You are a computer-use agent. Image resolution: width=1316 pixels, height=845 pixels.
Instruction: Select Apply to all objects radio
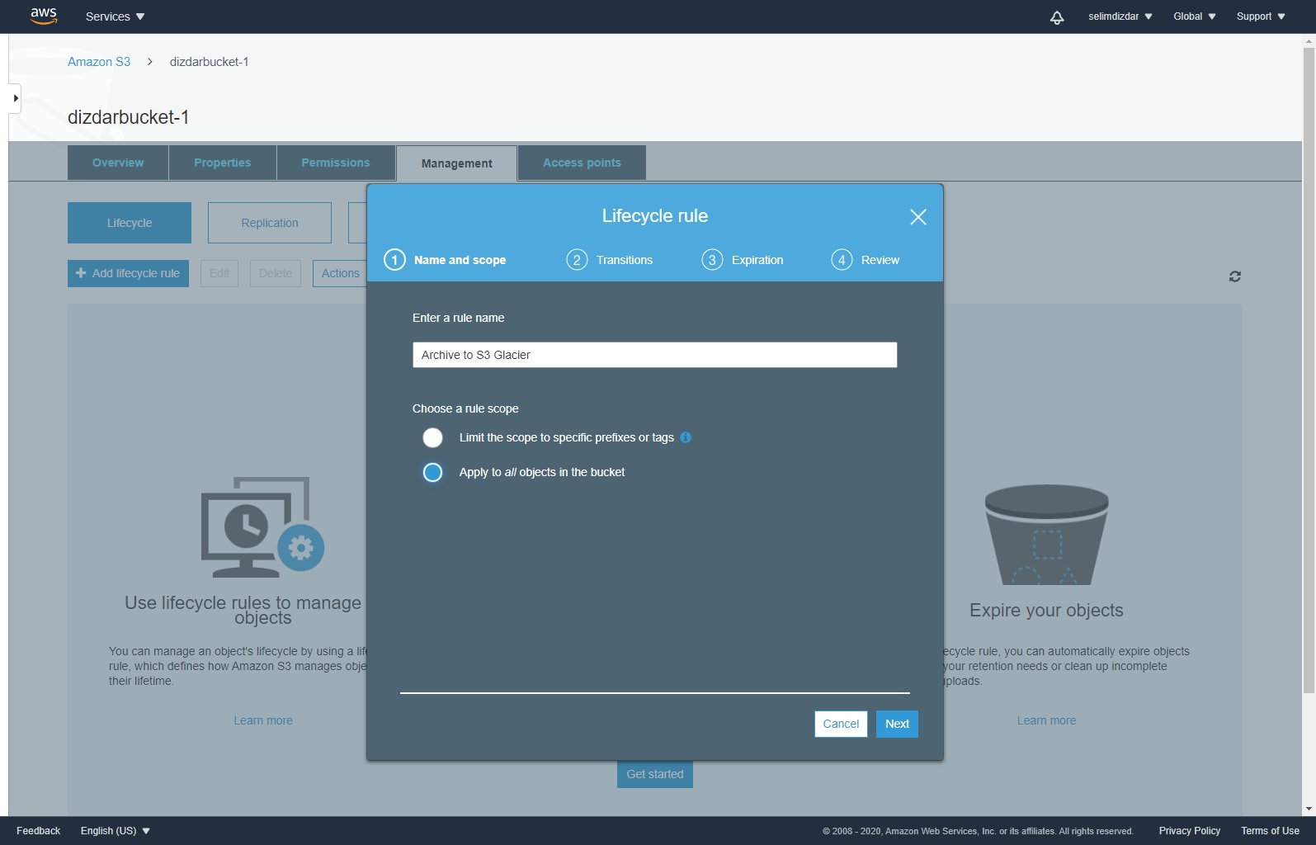[432, 472]
